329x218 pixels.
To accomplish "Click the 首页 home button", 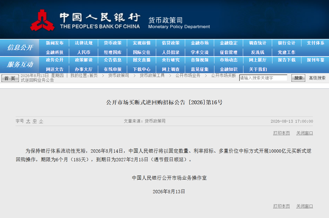I will (10, 78).
